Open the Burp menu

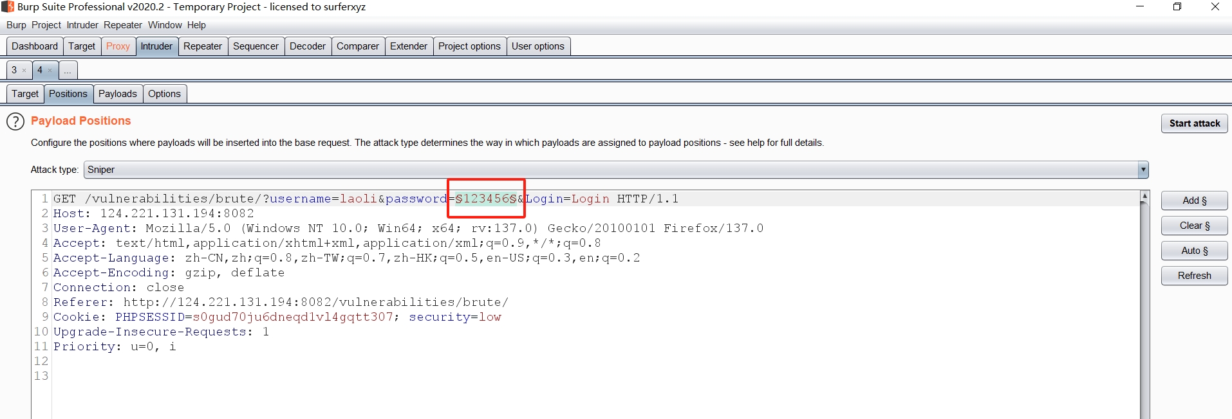17,25
